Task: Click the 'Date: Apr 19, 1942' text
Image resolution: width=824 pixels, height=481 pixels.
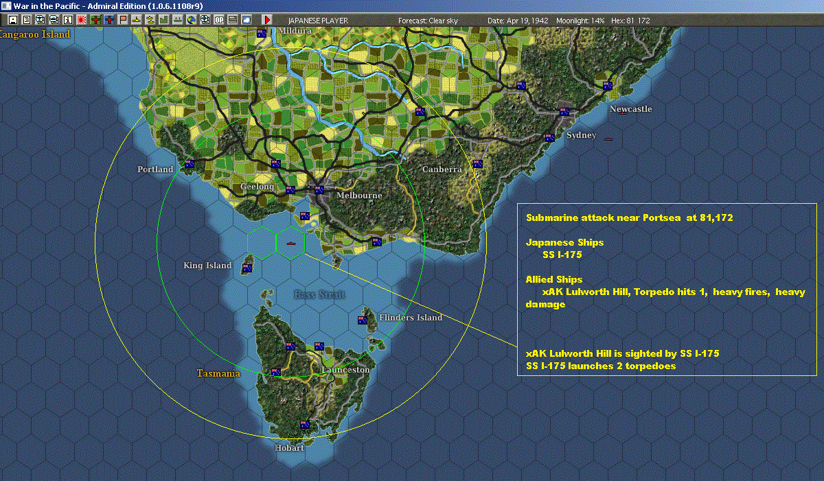Action: tap(518, 21)
